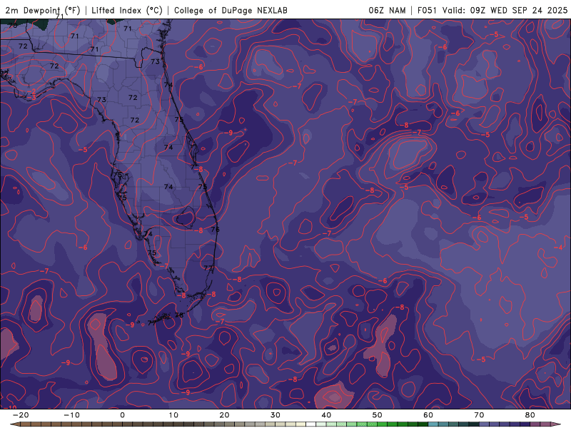Click the 70 label on the color scale
The image size is (571, 428).
tap(479, 415)
